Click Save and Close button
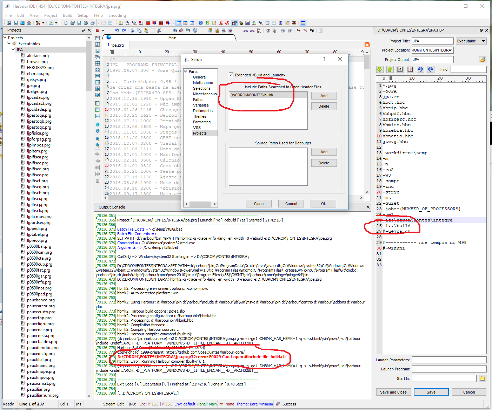The width and height of the screenshot is (492, 410). 393,392
